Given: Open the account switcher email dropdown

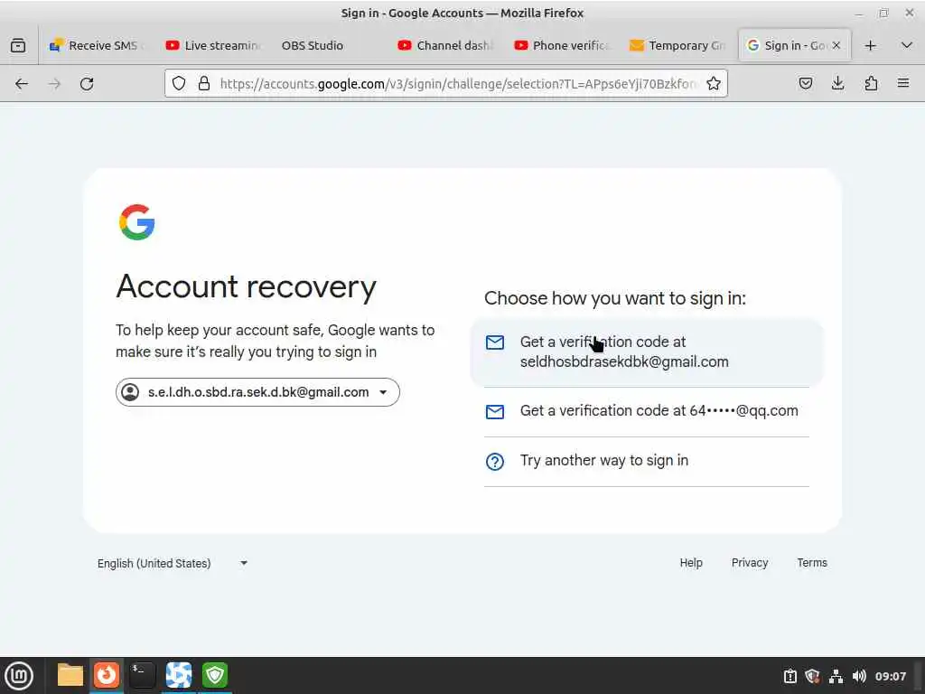Looking at the screenshot, I should (x=257, y=392).
